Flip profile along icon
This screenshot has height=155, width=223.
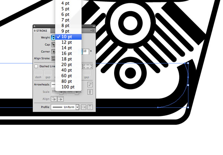point(84,107)
